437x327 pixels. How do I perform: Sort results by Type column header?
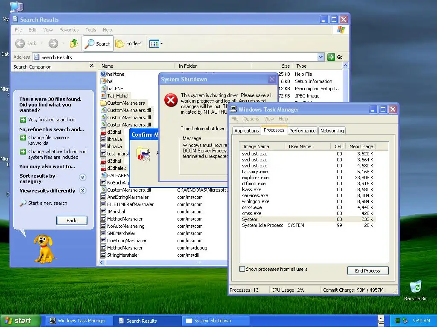click(x=317, y=66)
